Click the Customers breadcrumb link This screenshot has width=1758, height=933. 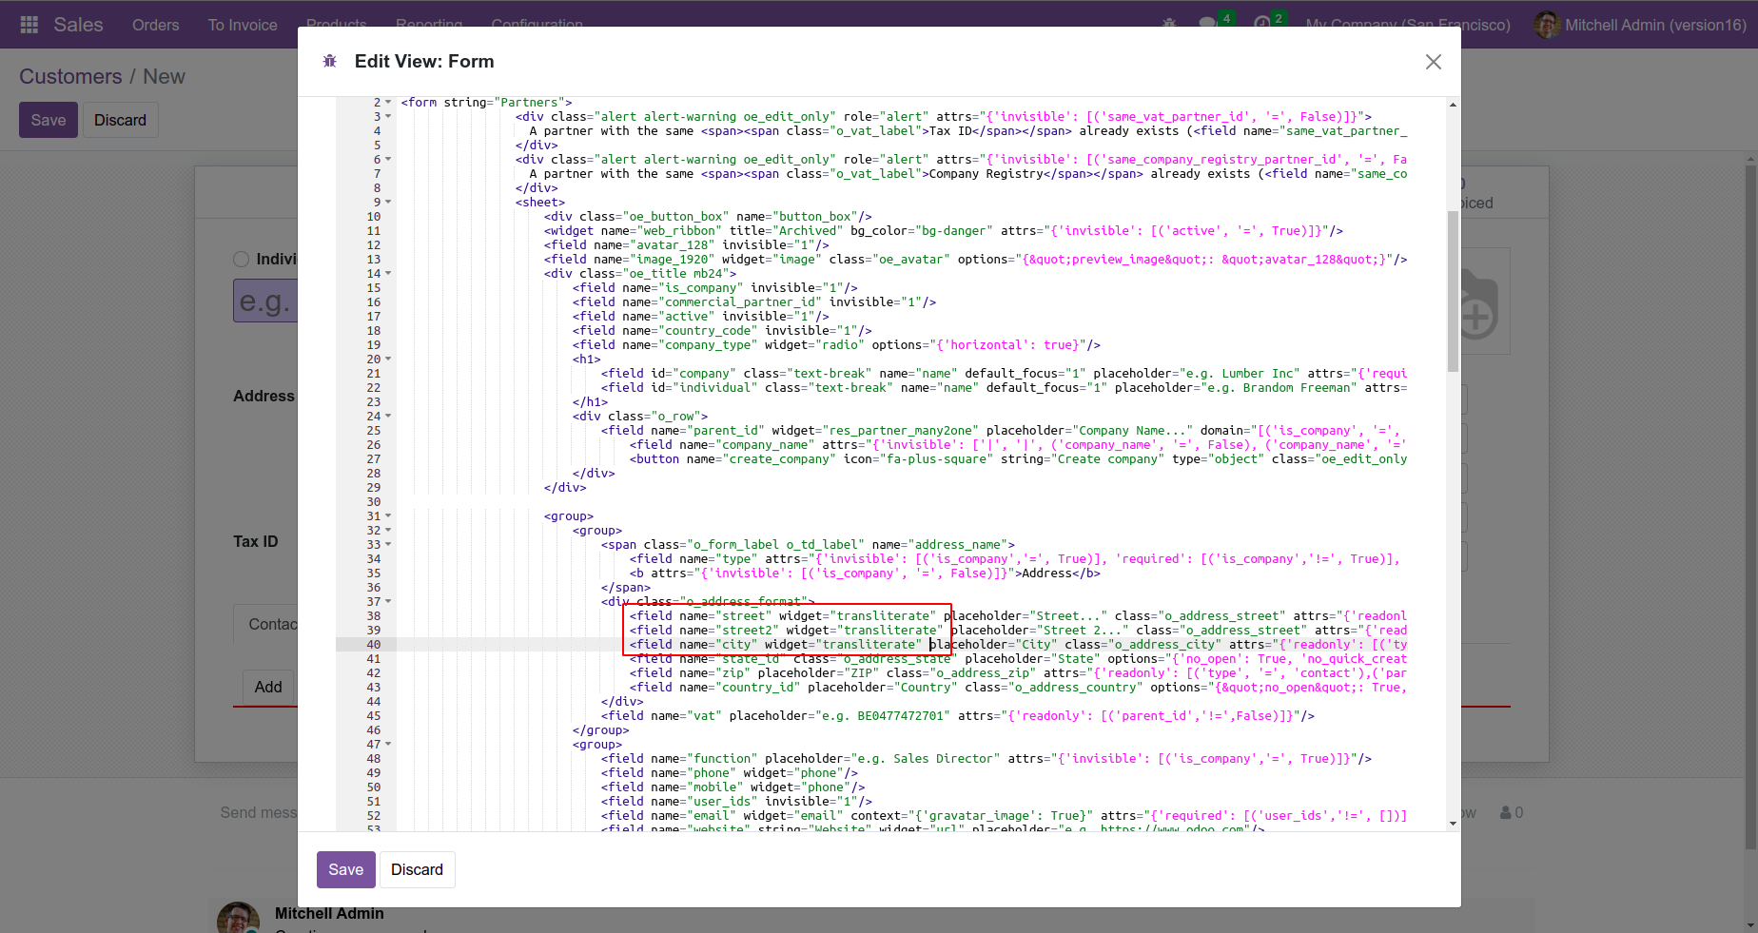tap(70, 77)
